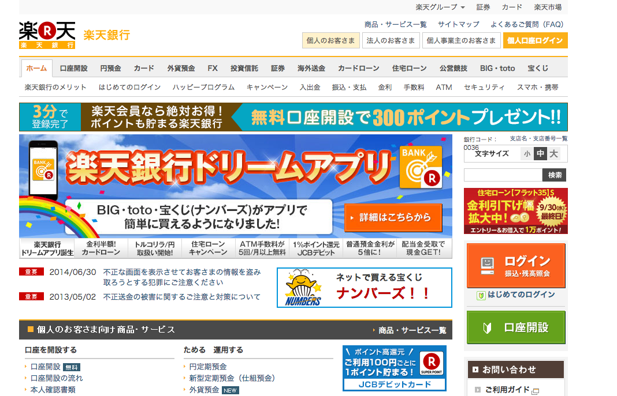Viewport: 617px width, 396px height.
Task: Open the カード tab in the main navigation
Action: pos(144,68)
